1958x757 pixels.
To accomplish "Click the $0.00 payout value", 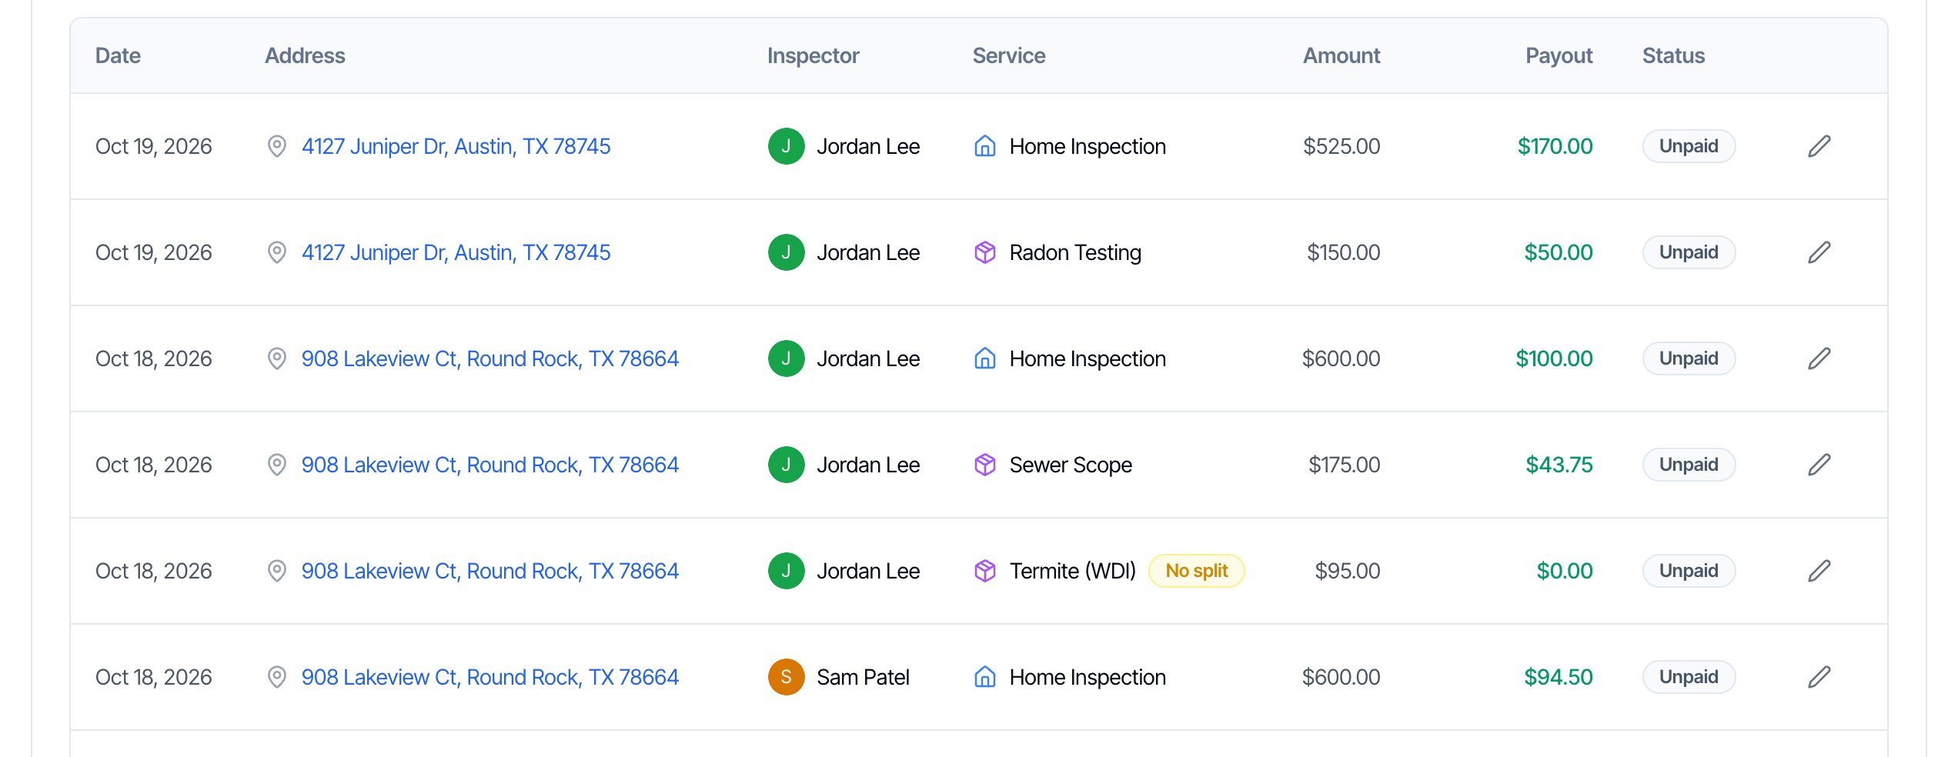I will click(1564, 571).
